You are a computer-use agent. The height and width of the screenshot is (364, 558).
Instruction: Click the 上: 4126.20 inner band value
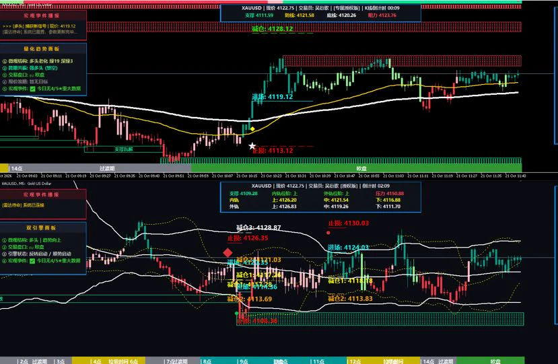coord(284,200)
